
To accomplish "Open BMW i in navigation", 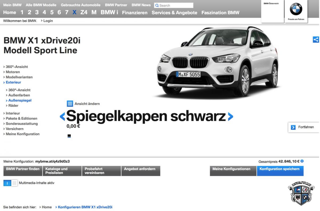I will click(109, 13).
